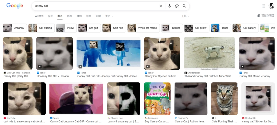Switch to the AI 模式 tab
This screenshot has height=125, width=277.
coord(39,16)
